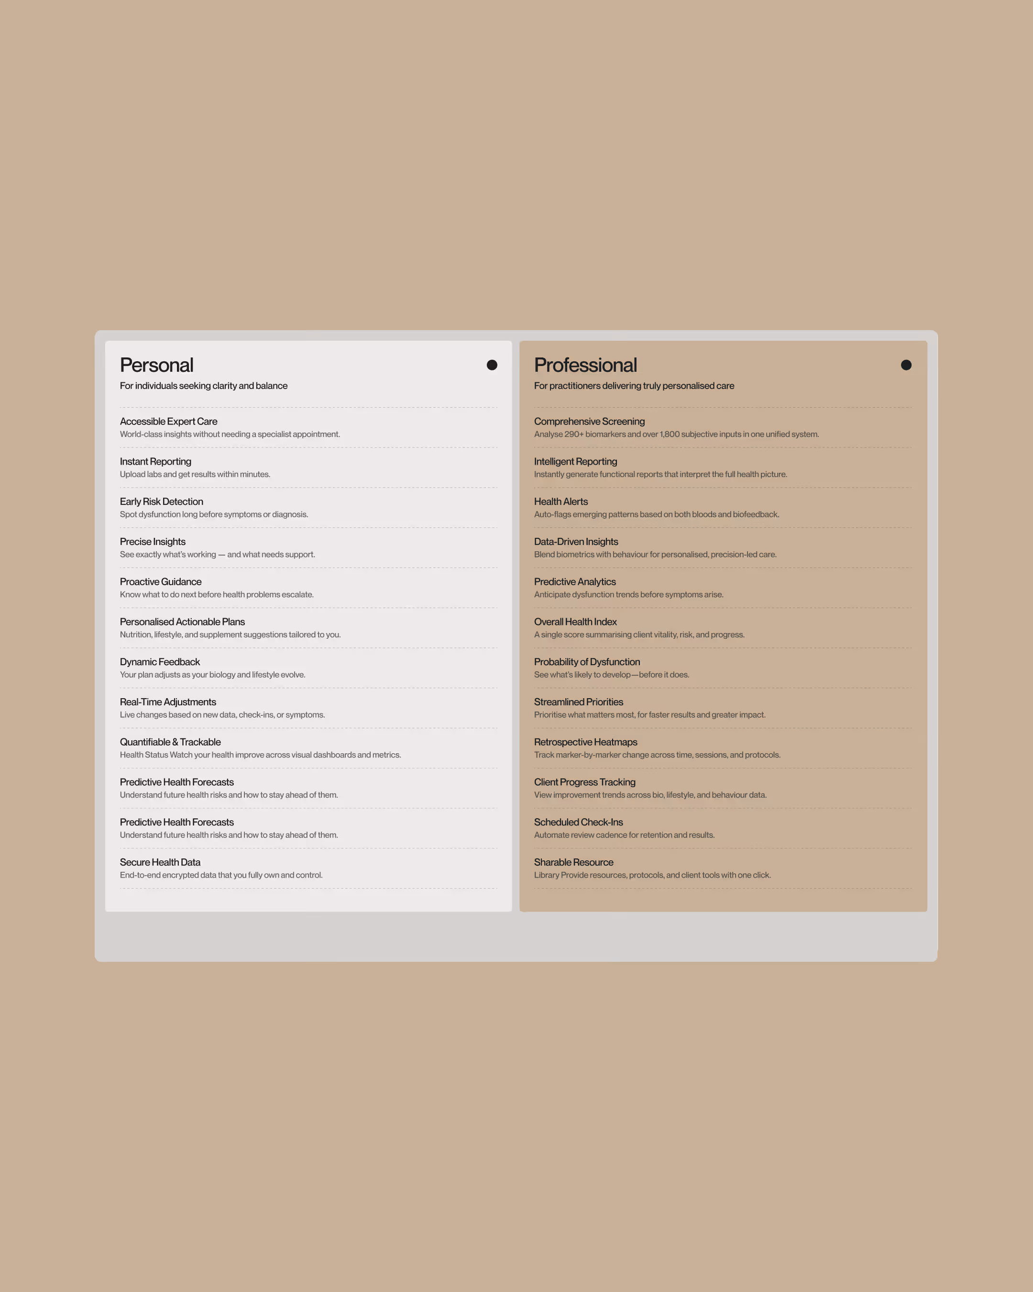
Task: Click the Predictive Analytics title
Action: click(x=575, y=582)
